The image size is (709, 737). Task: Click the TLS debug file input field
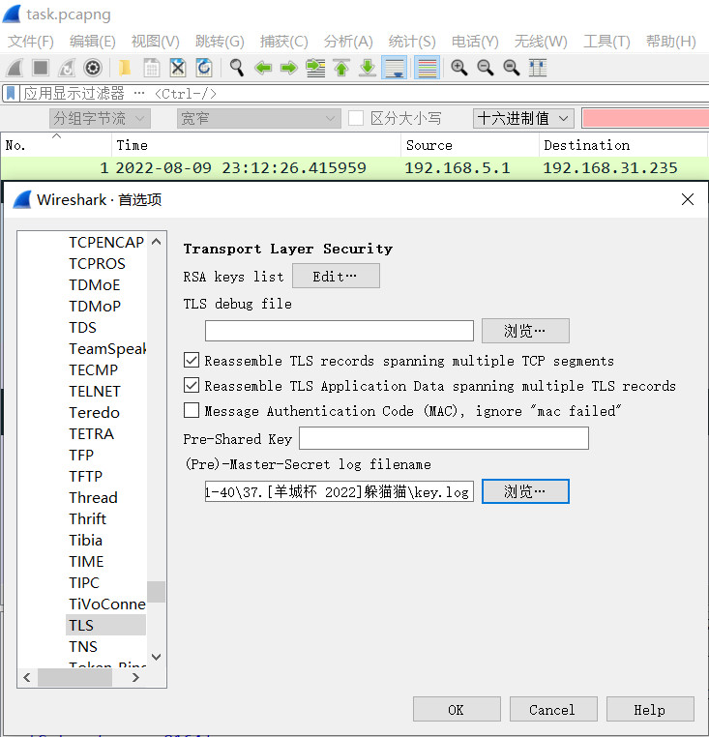pos(339,331)
